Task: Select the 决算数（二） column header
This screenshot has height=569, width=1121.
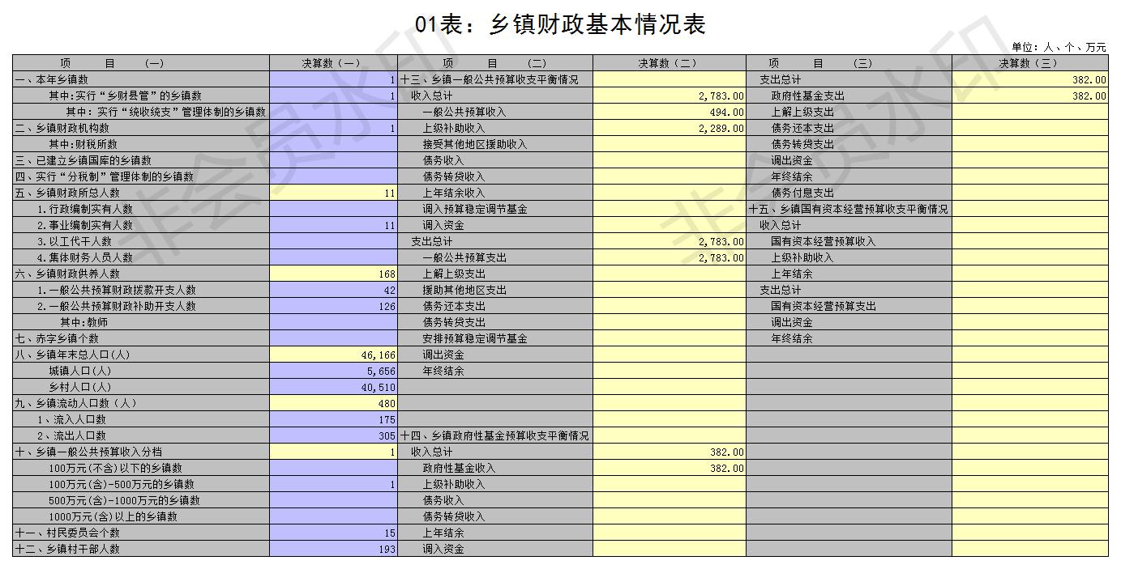Action: (669, 63)
